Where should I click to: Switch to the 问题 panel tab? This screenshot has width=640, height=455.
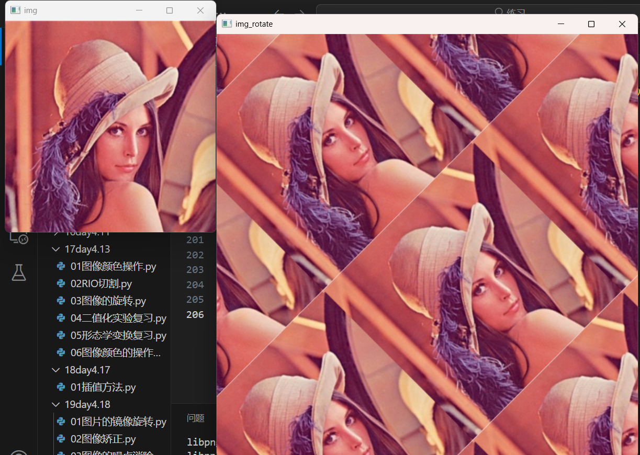point(195,418)
